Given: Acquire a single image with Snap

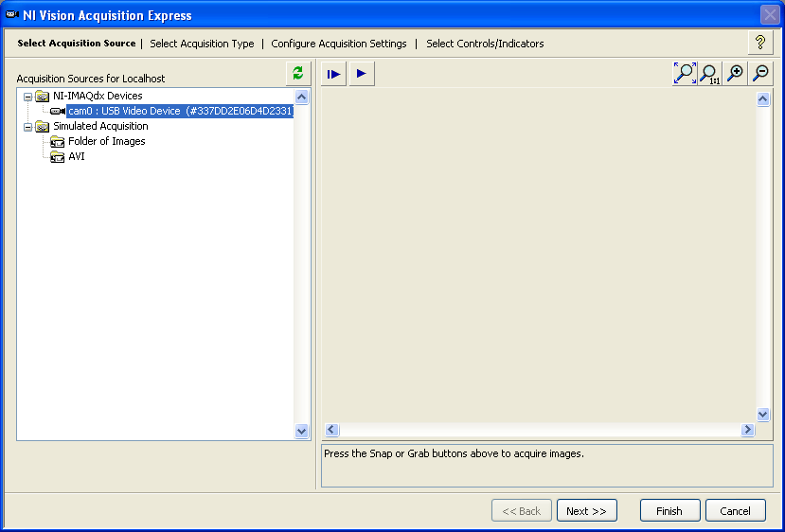Looking at the screenshot, I should pos(333,74).
